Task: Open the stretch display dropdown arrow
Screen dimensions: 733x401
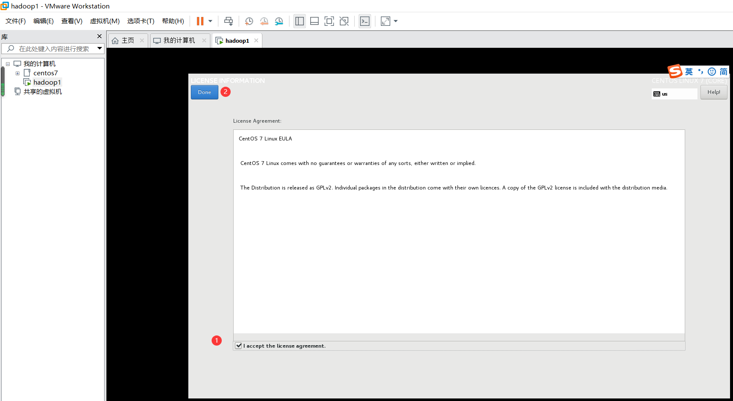Action: point(396,21)
